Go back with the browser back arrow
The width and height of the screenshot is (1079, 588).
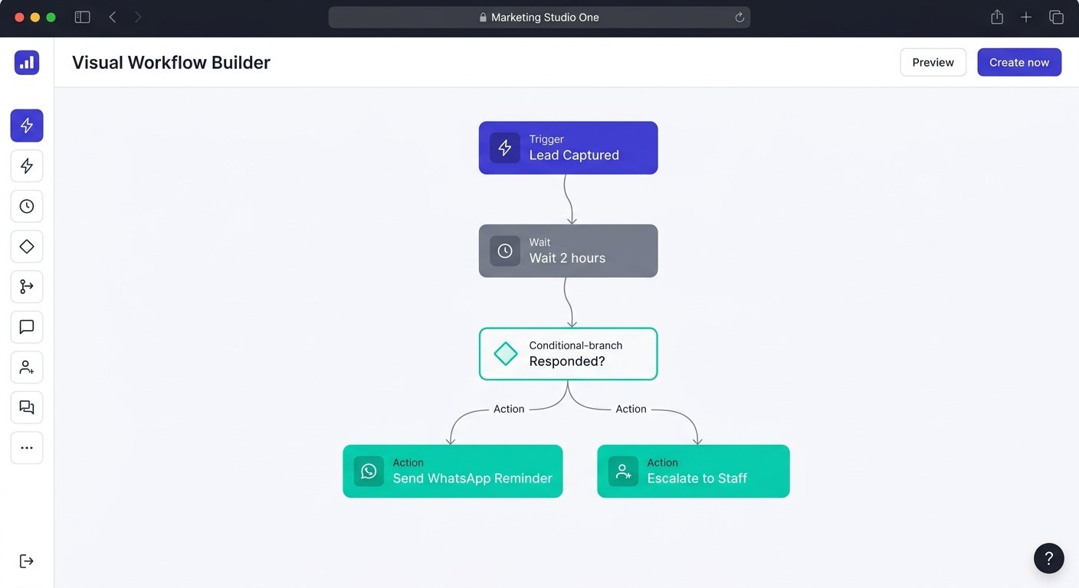pos(113,17)
